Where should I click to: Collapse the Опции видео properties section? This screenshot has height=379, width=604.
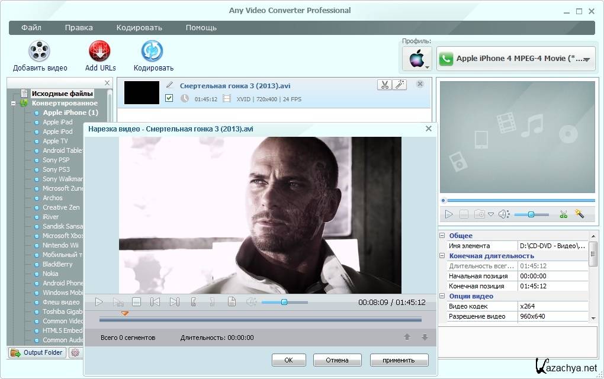click(x=442, y=296)
